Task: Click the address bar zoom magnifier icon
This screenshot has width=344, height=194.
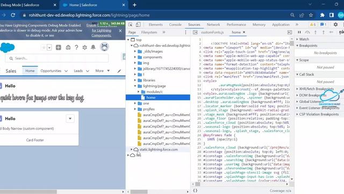Action: coord(292,15)
